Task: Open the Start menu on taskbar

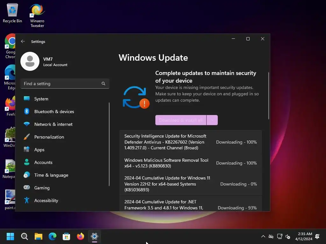Action: click(10, 236)
